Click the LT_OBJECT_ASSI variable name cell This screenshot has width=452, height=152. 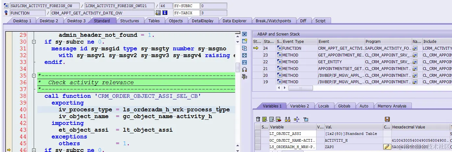coord(292,134)
